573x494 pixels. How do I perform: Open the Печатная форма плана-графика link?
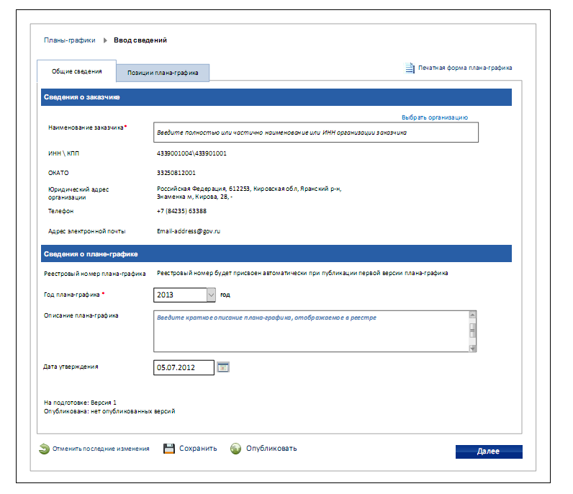click(465, 68)
